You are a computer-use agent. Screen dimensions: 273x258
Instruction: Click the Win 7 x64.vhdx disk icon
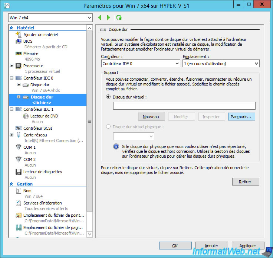pyautogui.click(x=26, y=85)
